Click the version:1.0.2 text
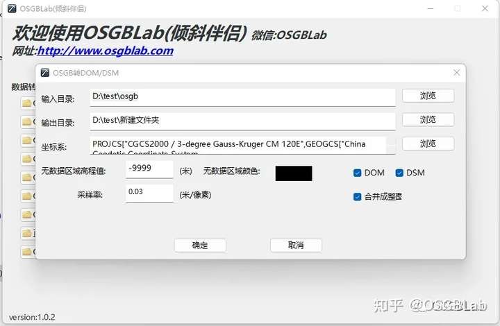 pyautogui.click(x=32, y=317)
